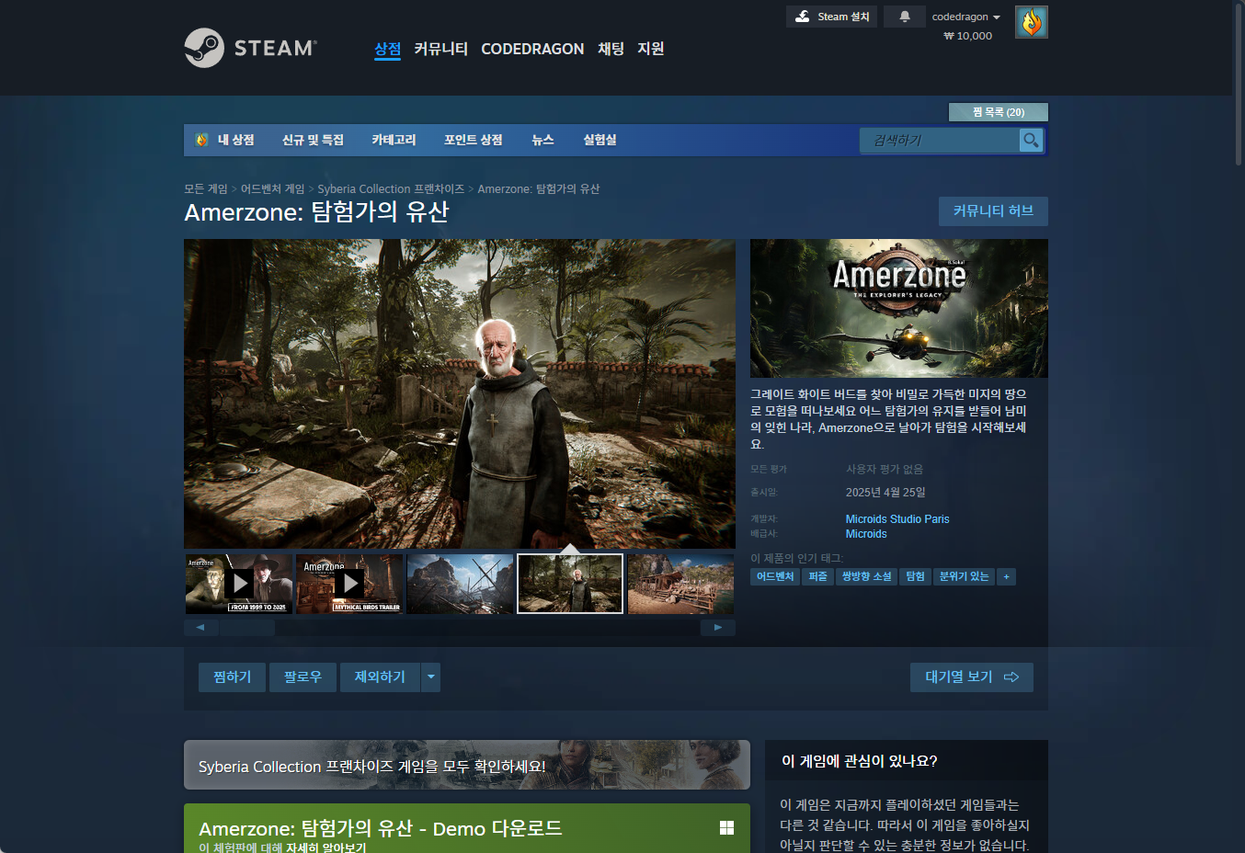Click the 찜하기 button

coord(232,677)
